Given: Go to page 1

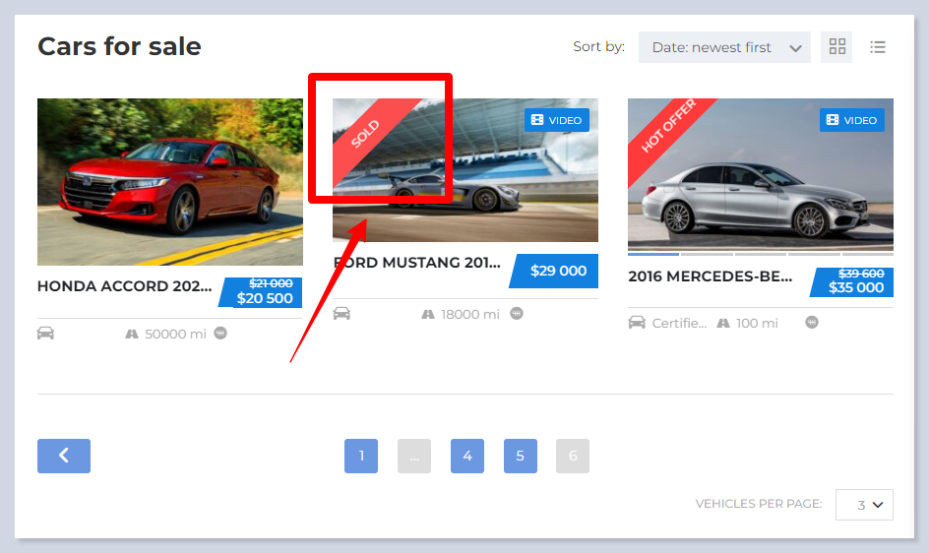Looking at the screenshot, I should [361, 456].
